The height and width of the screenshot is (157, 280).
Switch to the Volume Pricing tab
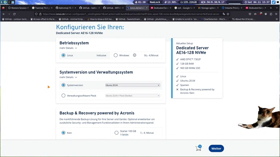coord(231,8)
